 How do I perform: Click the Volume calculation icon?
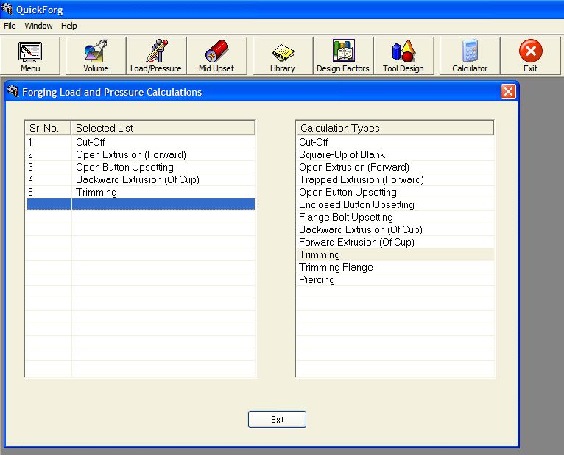(96, 57)
